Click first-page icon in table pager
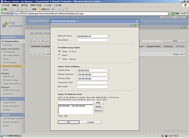 (x=31, y=54)
